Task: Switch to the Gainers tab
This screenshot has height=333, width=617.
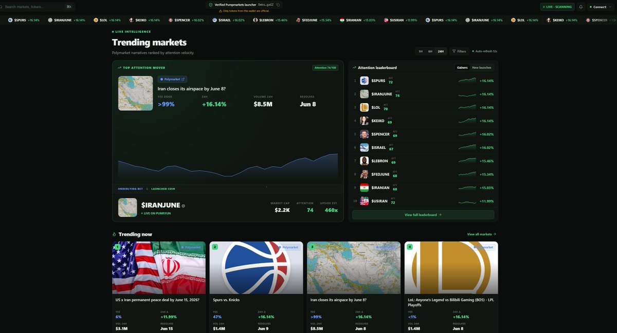Action: [462, 68]
